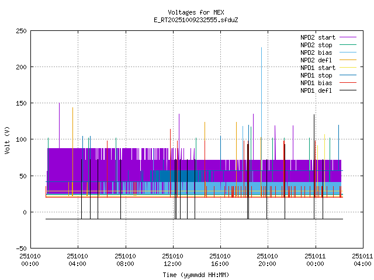Viewport: 374px width, 280px height.
Task: Click the -50 tick on the voltage axis
Action: tap(20, 248)
